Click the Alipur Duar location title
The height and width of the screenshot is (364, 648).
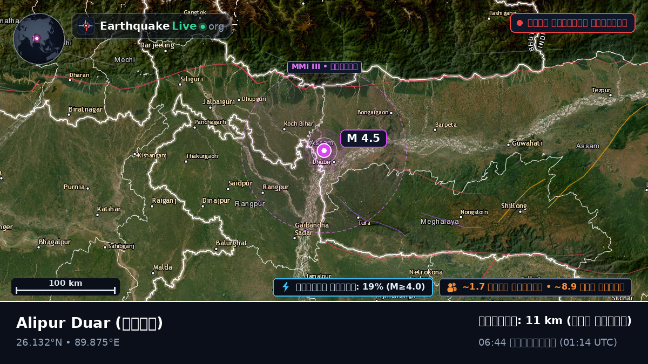coord(89,323)
